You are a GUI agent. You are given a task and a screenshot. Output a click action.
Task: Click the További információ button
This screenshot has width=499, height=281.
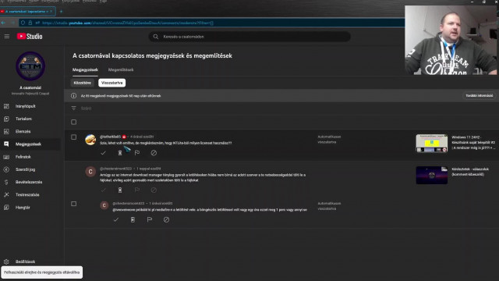[479, 95]
